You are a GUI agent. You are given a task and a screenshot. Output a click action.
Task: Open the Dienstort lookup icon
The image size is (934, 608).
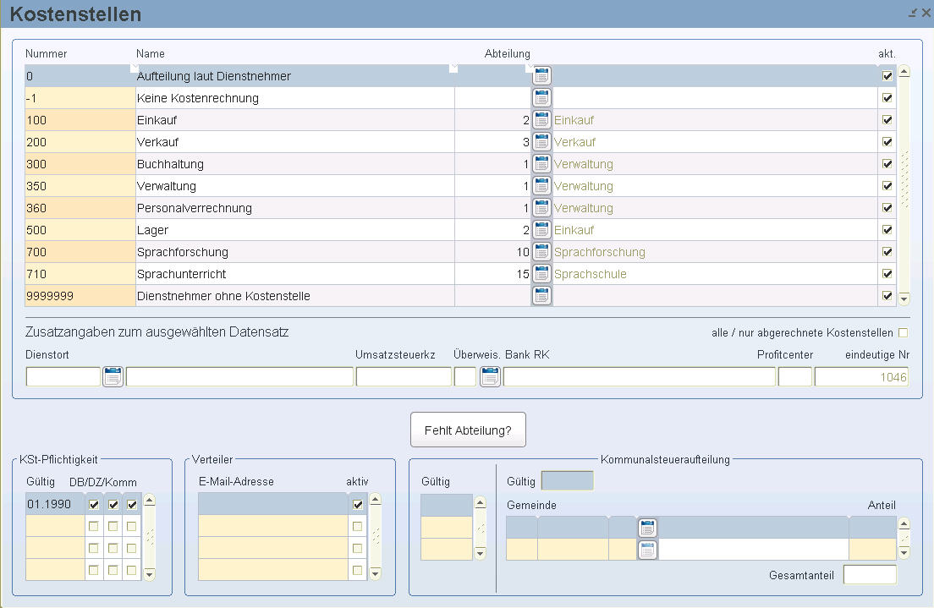(113, 376)
